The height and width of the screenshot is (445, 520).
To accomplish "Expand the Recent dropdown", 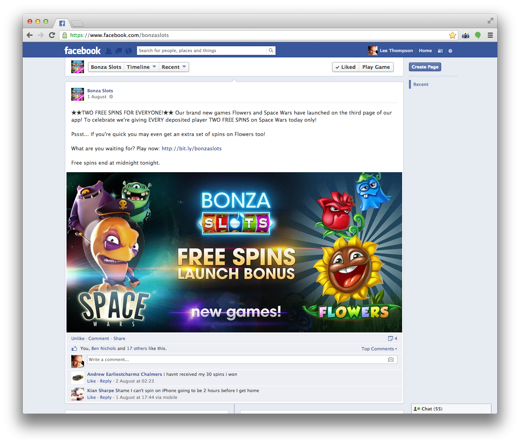I will [x=174, y=67].
